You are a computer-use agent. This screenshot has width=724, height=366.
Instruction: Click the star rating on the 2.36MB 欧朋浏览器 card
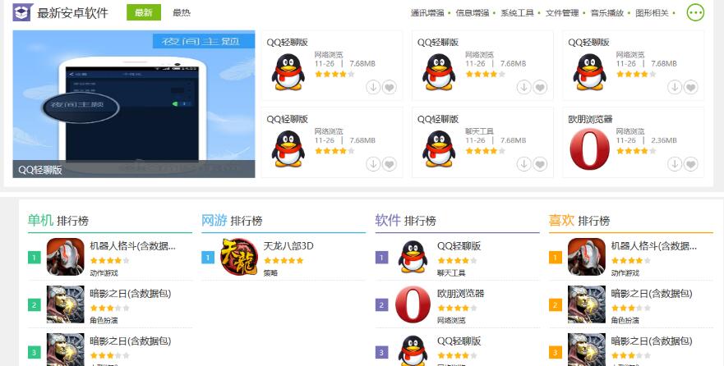[x=636, y=151]
